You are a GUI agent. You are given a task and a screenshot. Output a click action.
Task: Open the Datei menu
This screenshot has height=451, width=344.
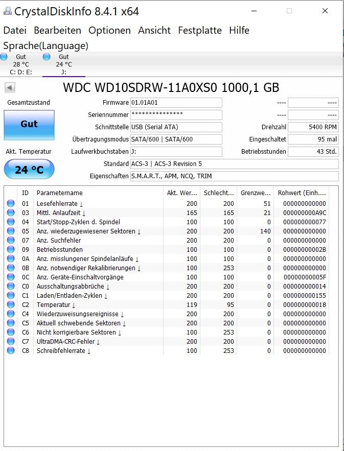(15, 30)
